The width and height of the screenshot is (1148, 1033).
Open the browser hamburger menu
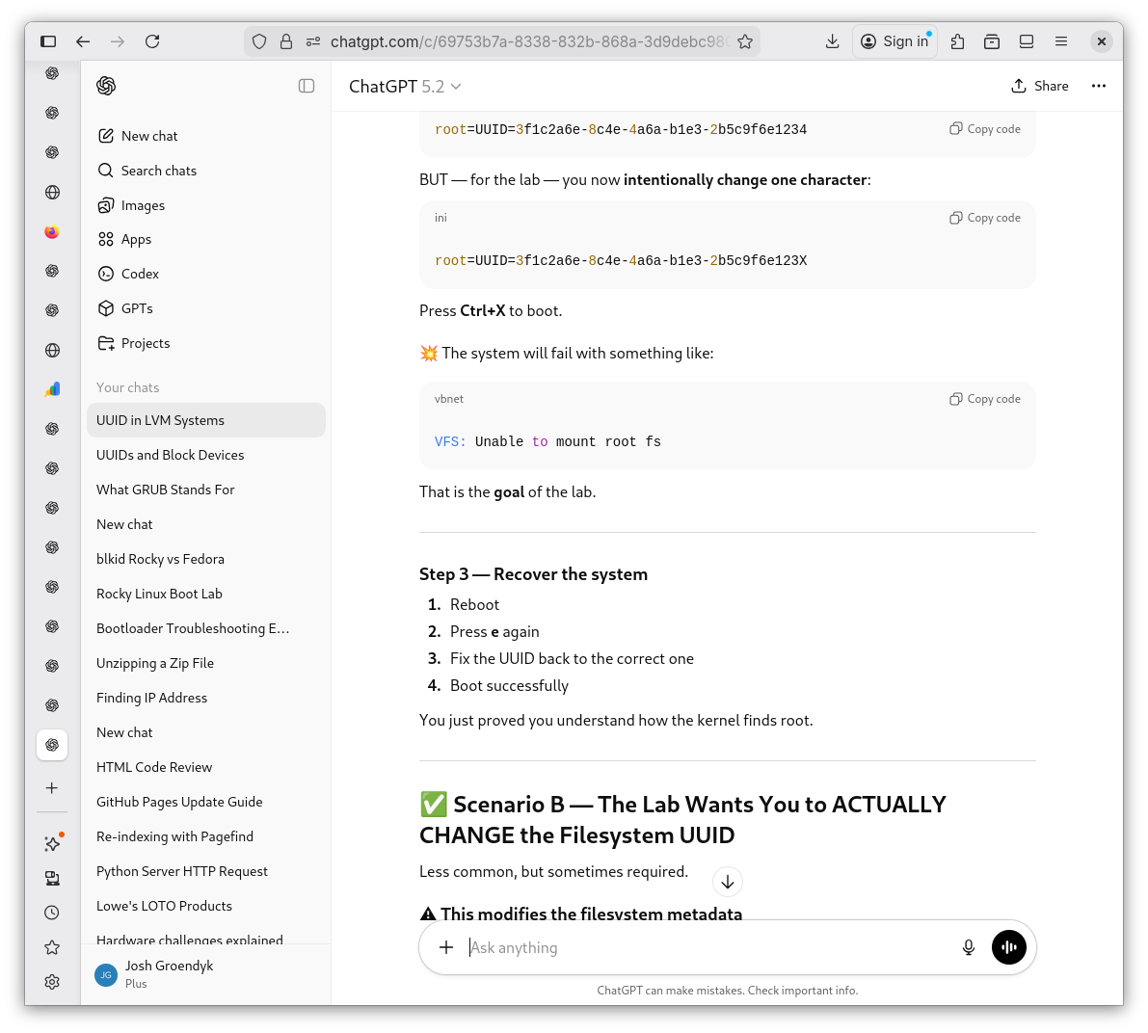click(1061, 41)
